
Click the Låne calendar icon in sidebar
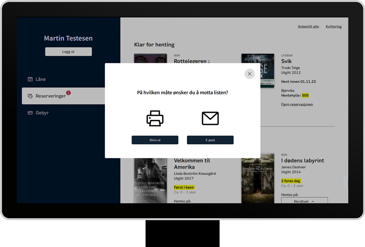30,79
